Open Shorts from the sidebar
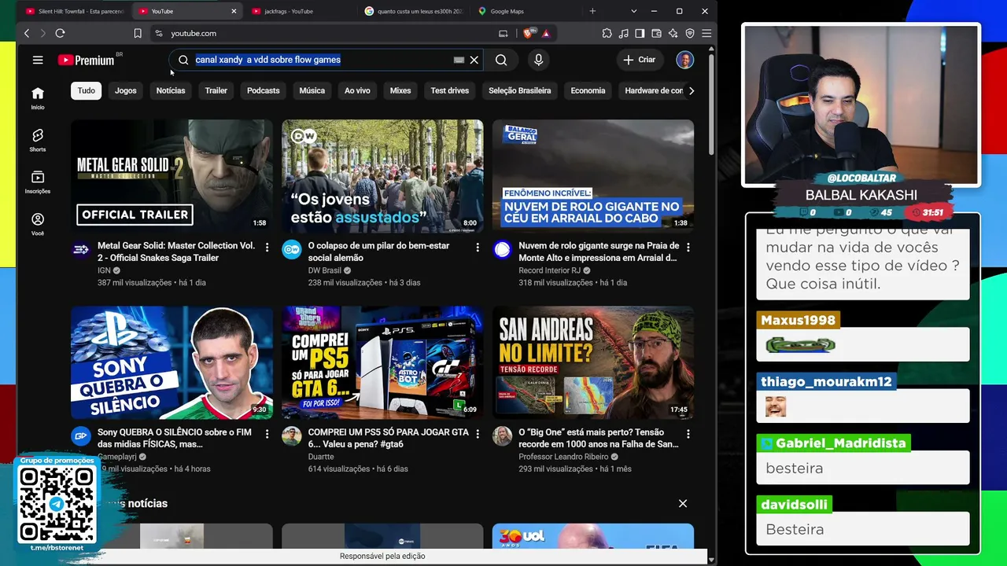 (38, 140)
